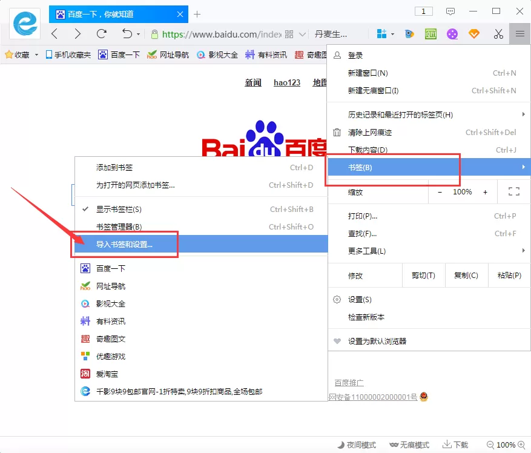The image size is (531, 453).
Task: Click the browser forward arrow
Action: [78, 34]
